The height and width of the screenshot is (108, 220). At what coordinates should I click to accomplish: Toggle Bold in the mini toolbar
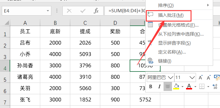coord(151,86)
